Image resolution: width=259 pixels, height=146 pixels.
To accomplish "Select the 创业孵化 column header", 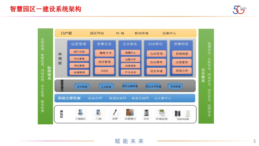I will (155, 44).
